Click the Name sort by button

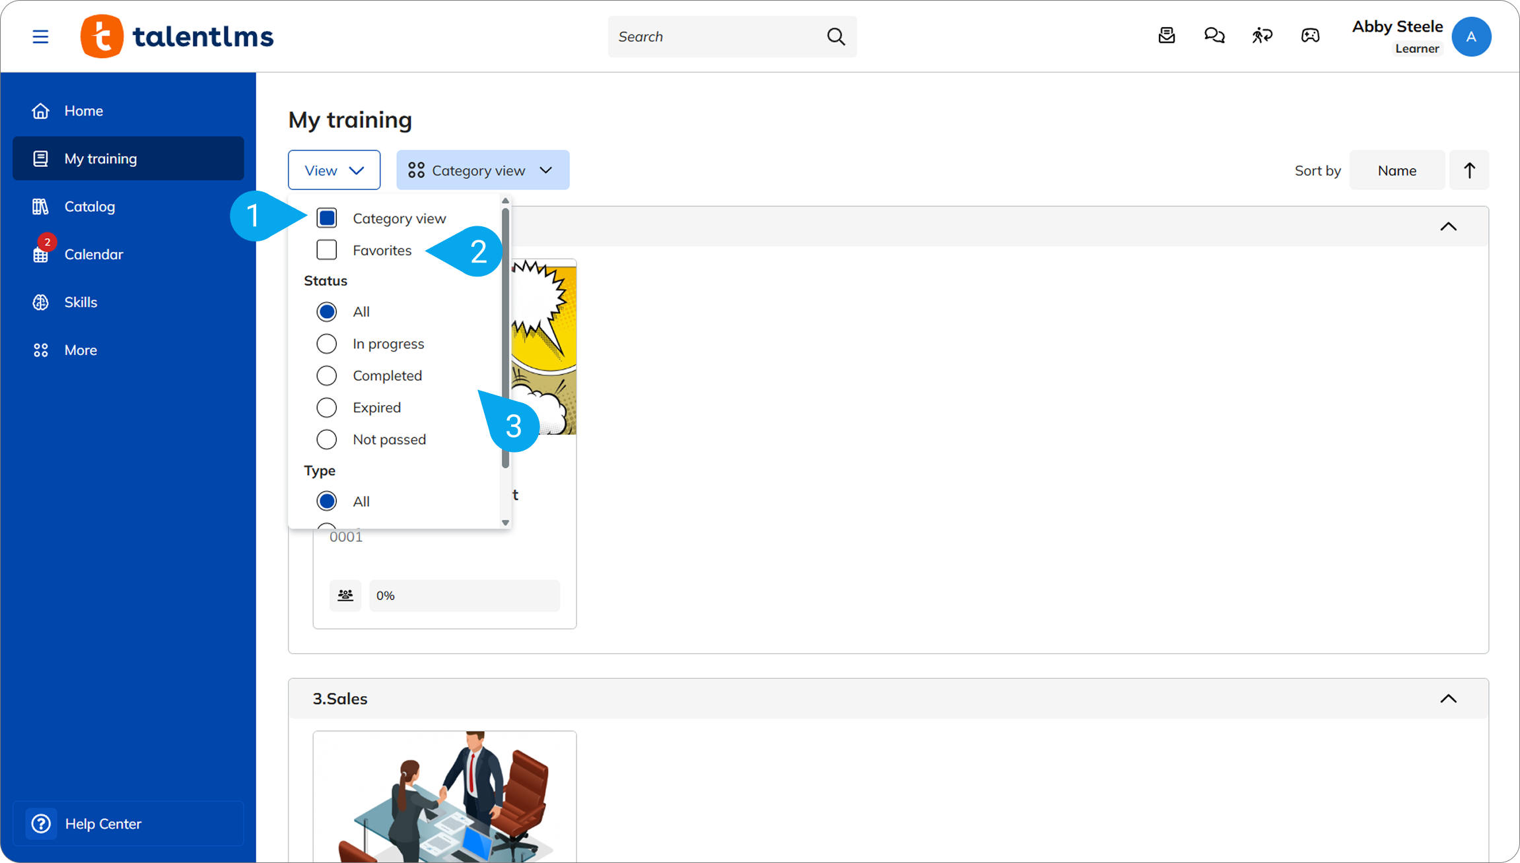pos(1397,170)
